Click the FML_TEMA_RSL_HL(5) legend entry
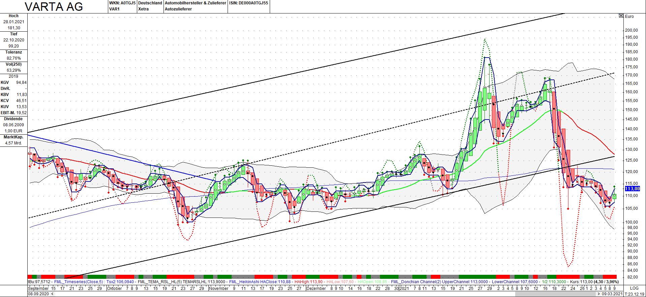Viewport: 646px width, 297px height. click(159, 282)
